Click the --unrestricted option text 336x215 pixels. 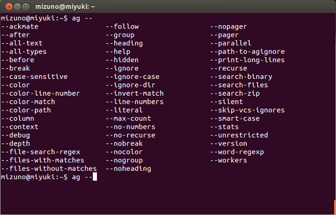click(x=239, y=135)
